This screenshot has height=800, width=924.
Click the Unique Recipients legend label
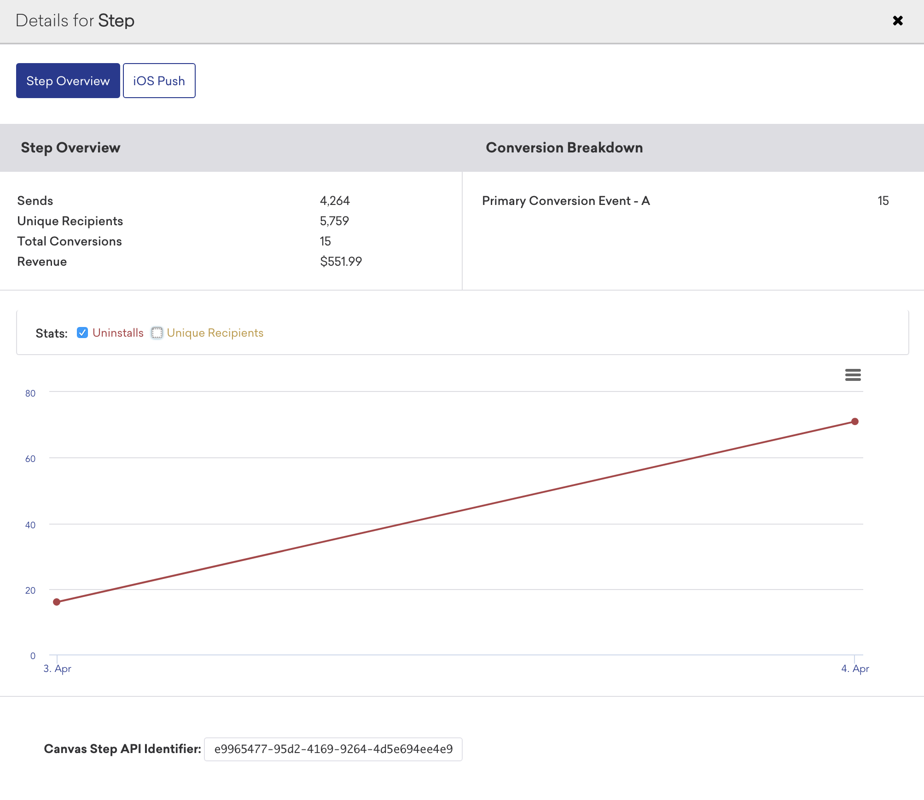[x=215, y=333]
